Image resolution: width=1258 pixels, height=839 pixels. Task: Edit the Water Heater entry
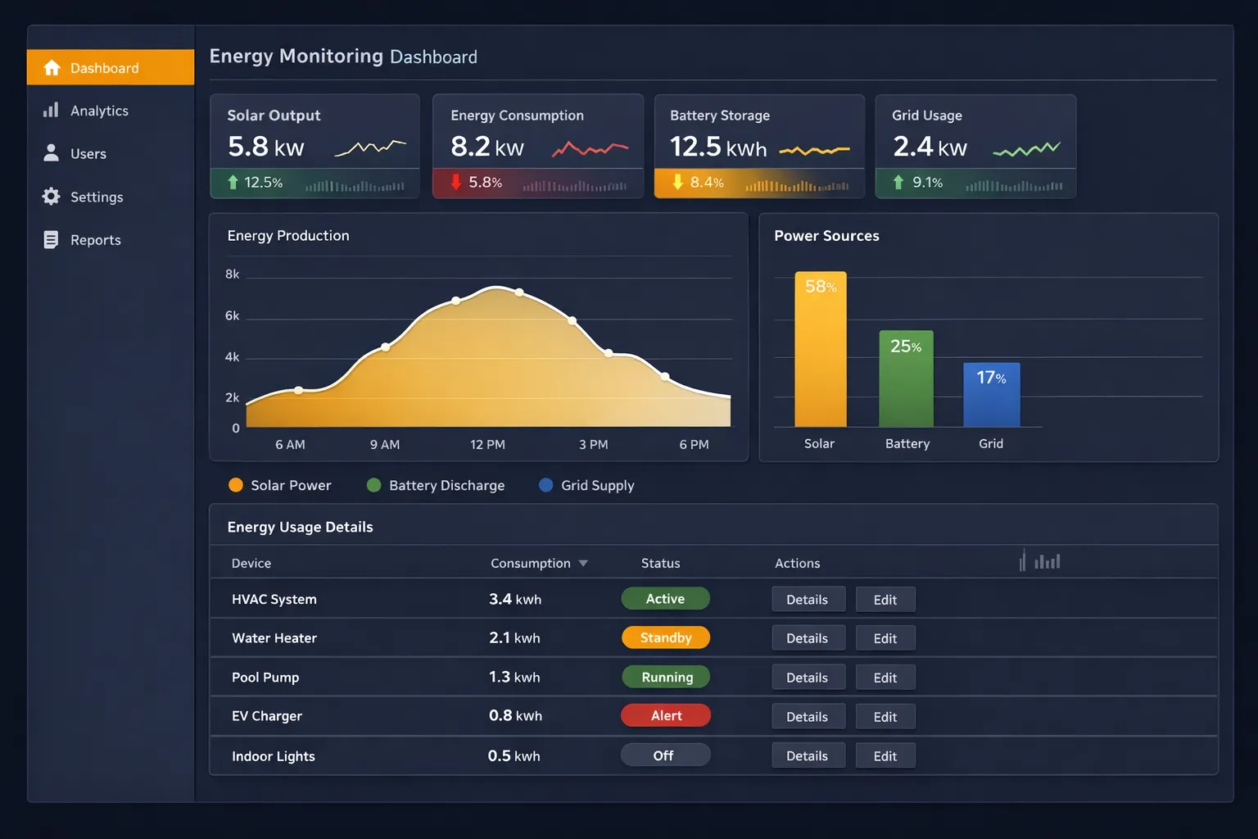[885, 638]
